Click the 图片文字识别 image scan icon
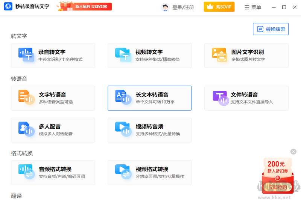Viewport: 301px width, 200px height. click(219, 55)
